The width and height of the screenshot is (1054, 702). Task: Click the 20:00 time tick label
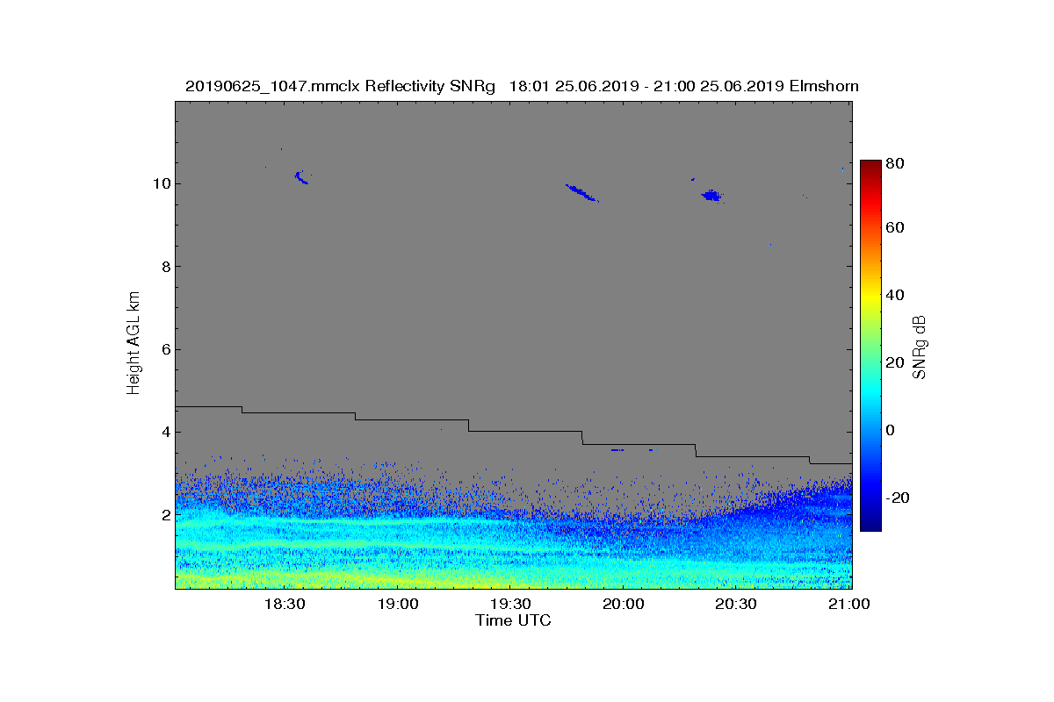pyautogui.click(x=624, y=604)
